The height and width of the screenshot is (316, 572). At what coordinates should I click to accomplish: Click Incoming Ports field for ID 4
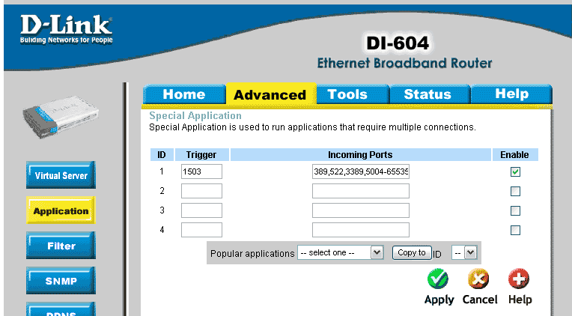coord(361,230)
